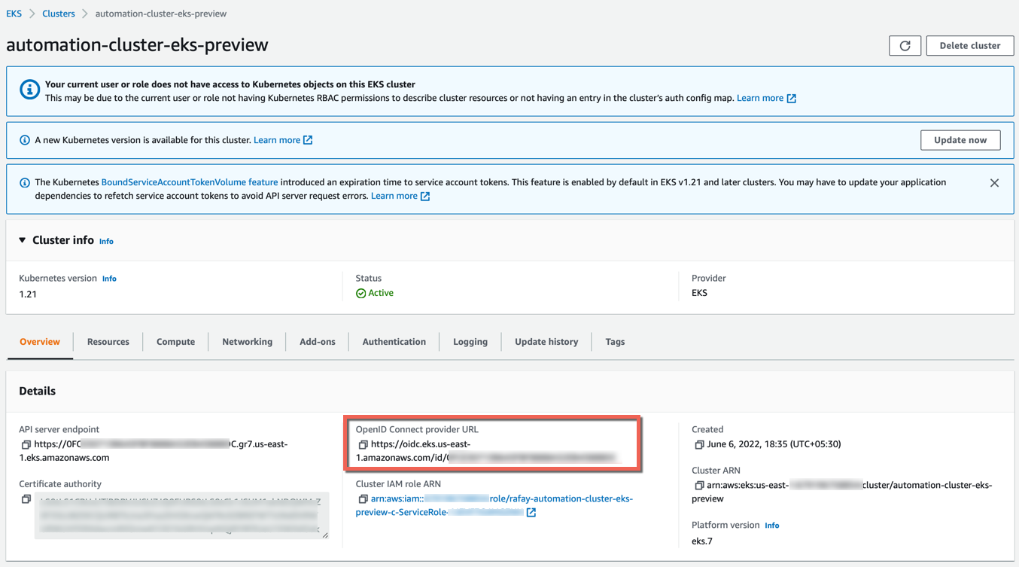
Task: Copy the Cluster IAM role ARN
Action: coord(363,499)
